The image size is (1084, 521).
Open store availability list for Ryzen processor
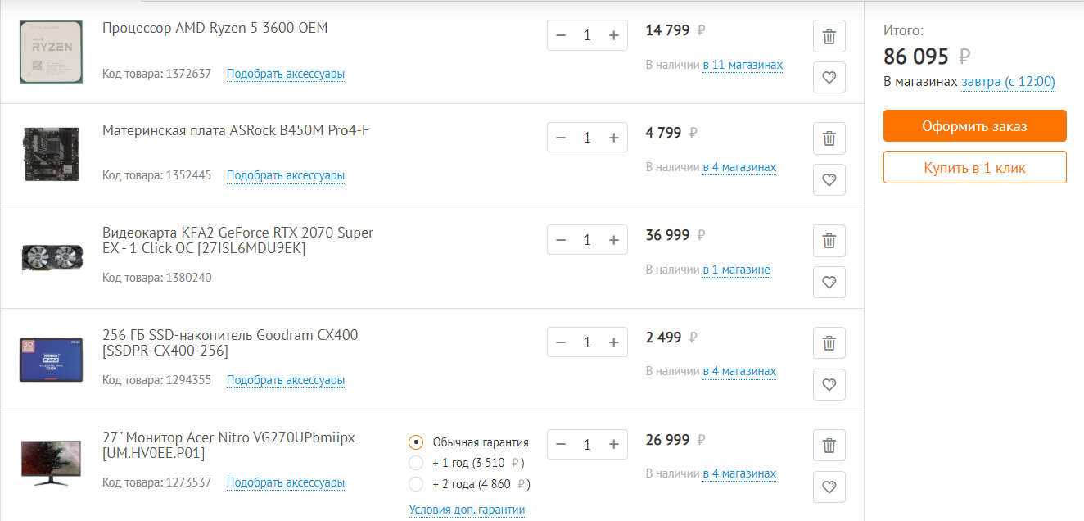pos(742,65)
